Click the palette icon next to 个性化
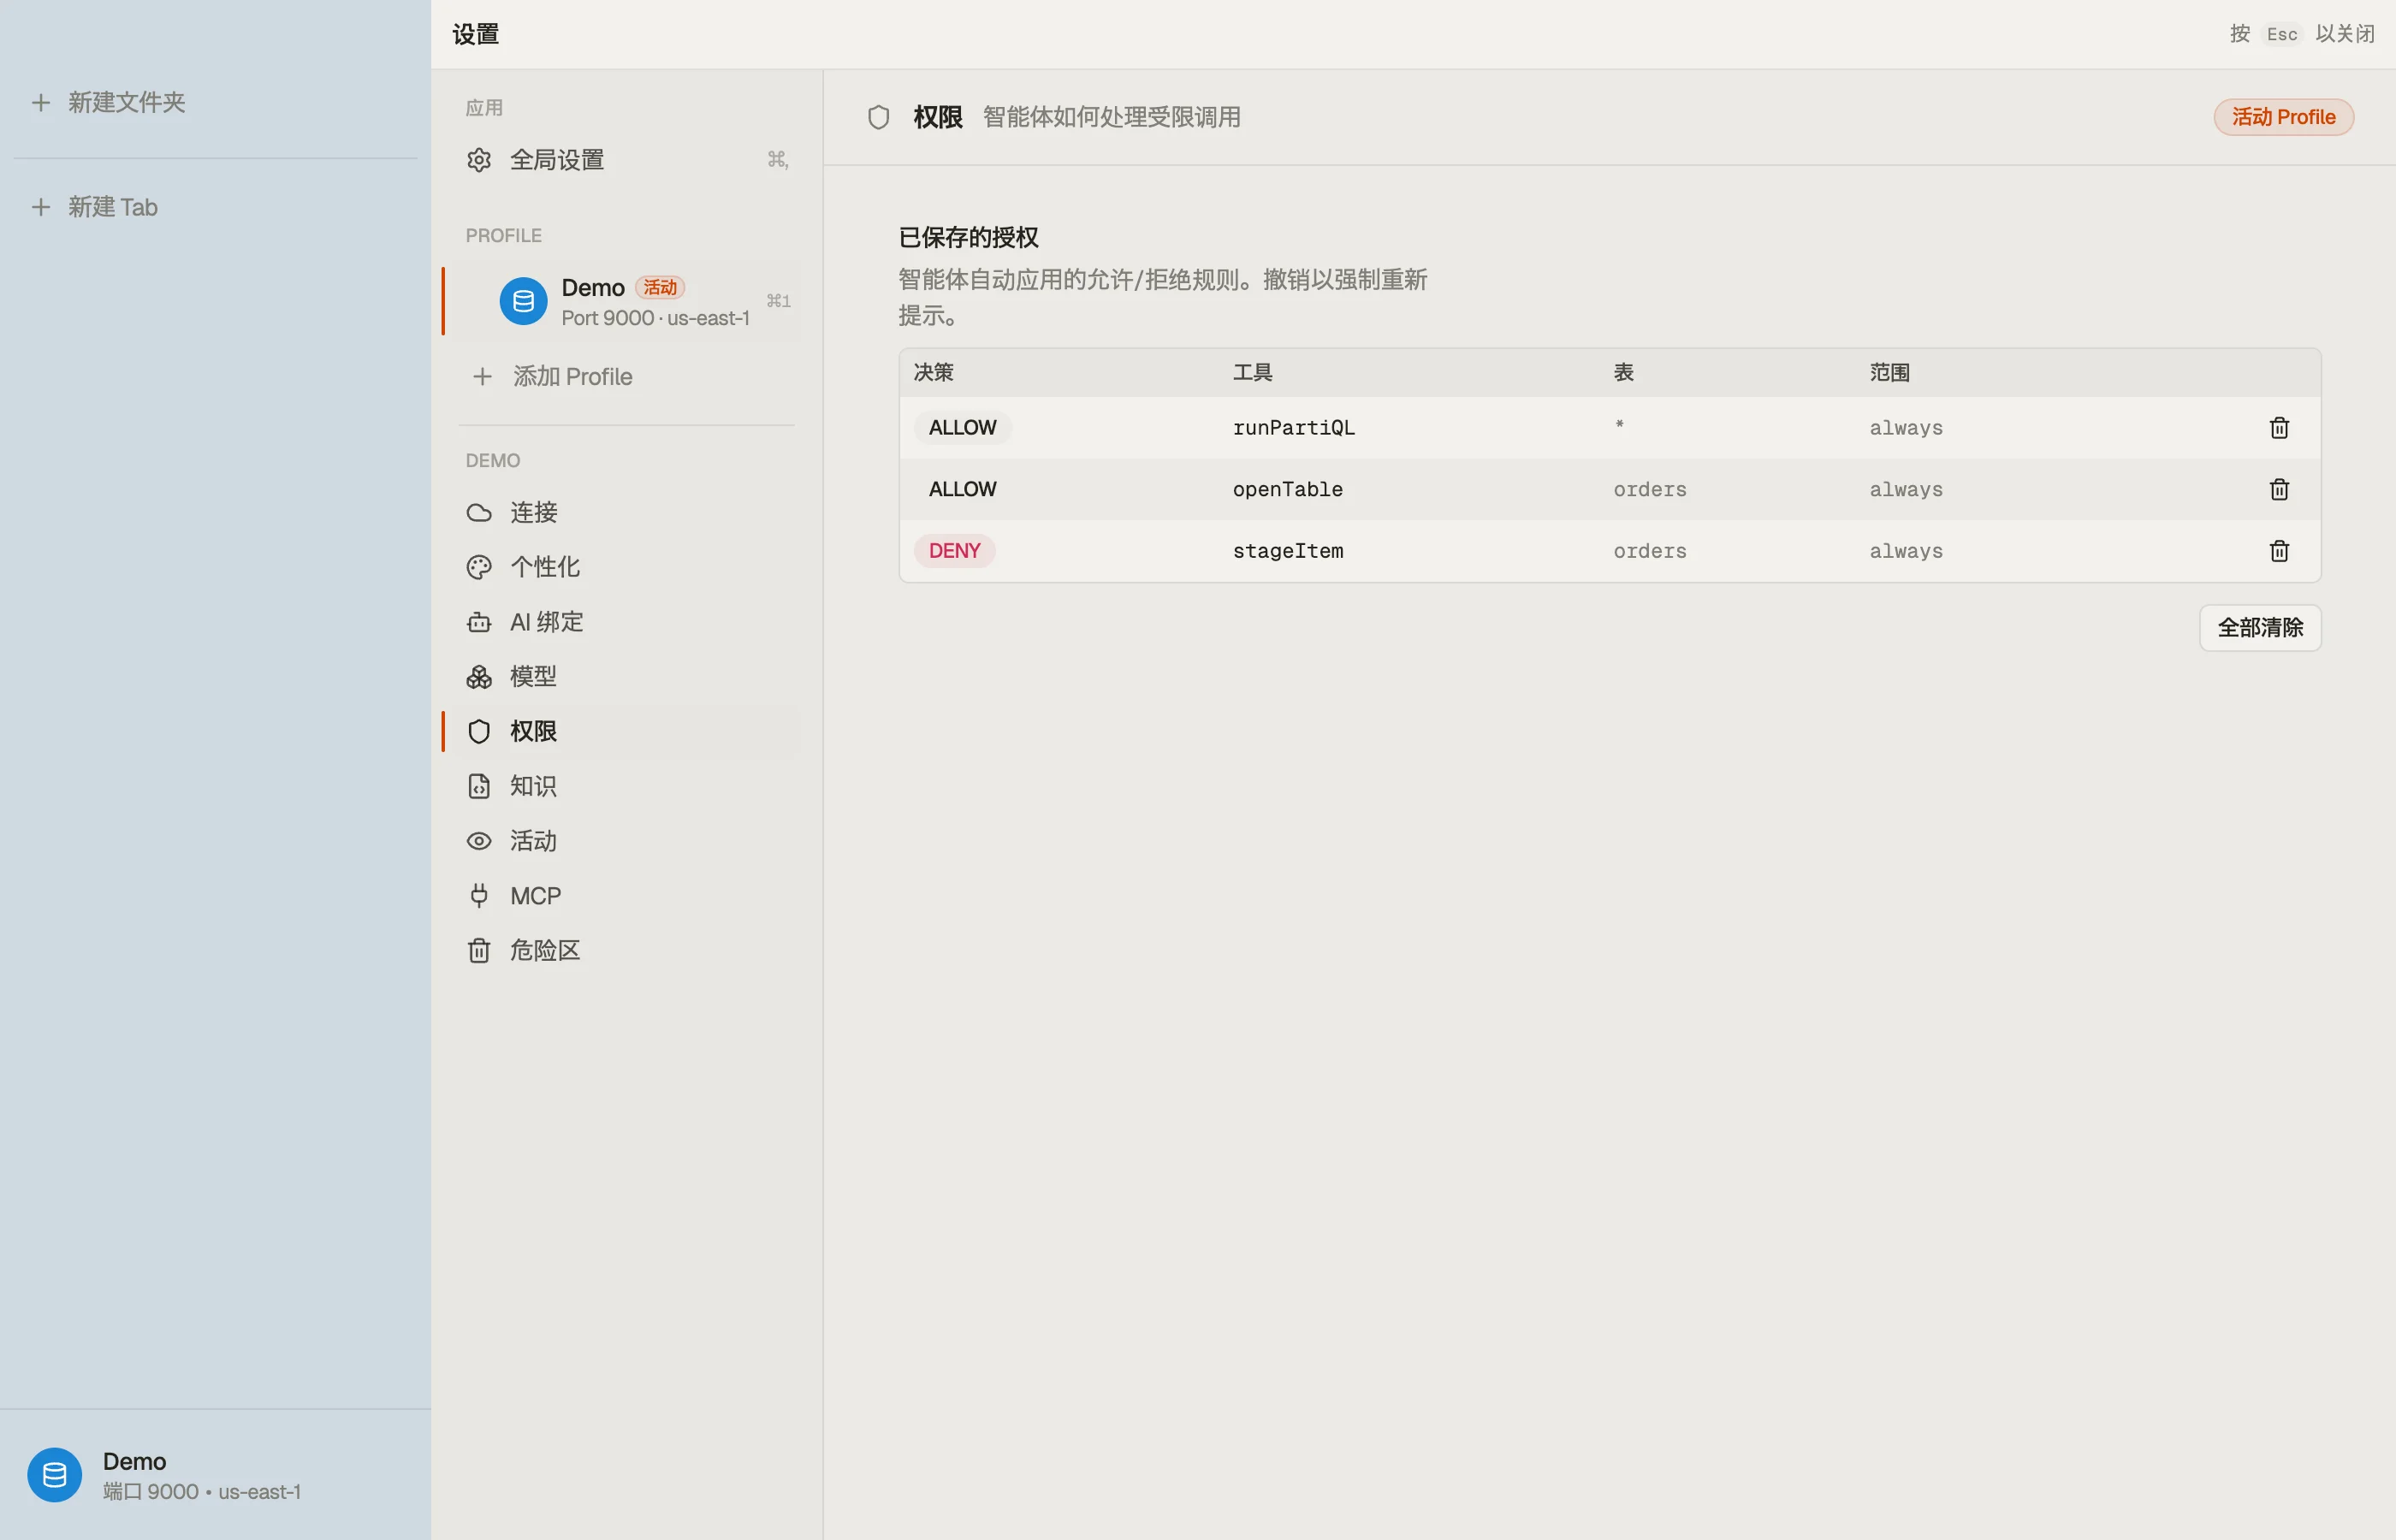Image resolution: width=2396 pixels, height=1540 pixels. pyautogui.click(x=479, y=568)
